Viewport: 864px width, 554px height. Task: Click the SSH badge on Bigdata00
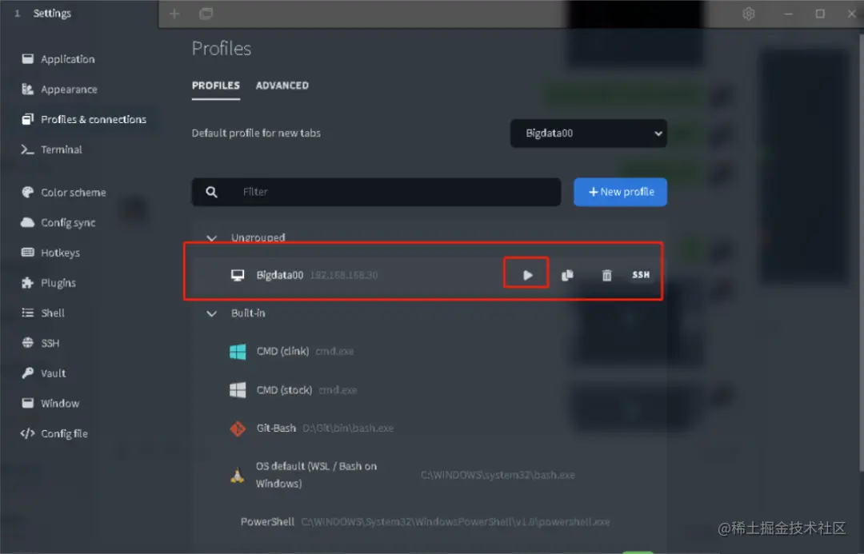tap(641, 275)
